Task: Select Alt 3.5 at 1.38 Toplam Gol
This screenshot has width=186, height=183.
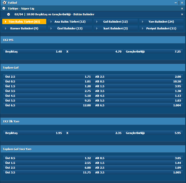Action: click(x=138, y=91)
